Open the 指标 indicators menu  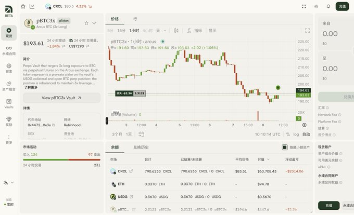(x=195, y=31)
